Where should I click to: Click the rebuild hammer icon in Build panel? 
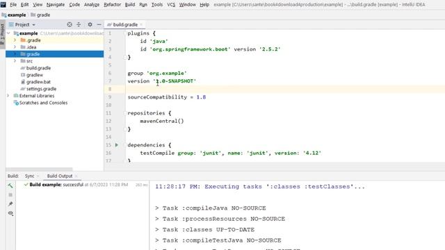(10, 185)
